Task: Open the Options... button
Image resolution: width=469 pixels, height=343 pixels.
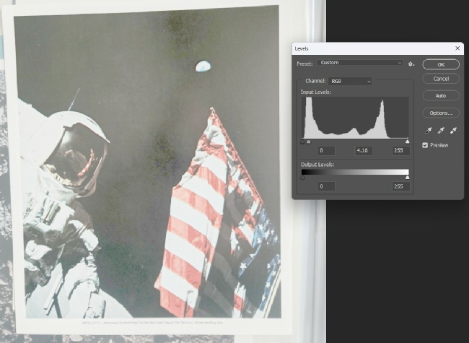Action: 440,113
